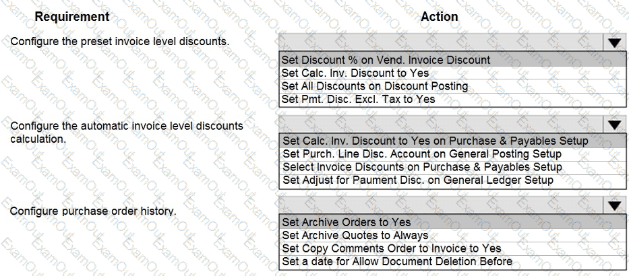This screenshot has height=276, width=629.
Task: Select Set Purch. Line Disc. Account option
Action: click(x=421, y=154)
